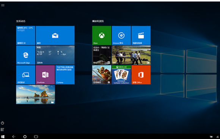Screen dimensions: 220x139
Task: Open the Cortana tile
Action: pyautogui.click(x=65, y=75)
